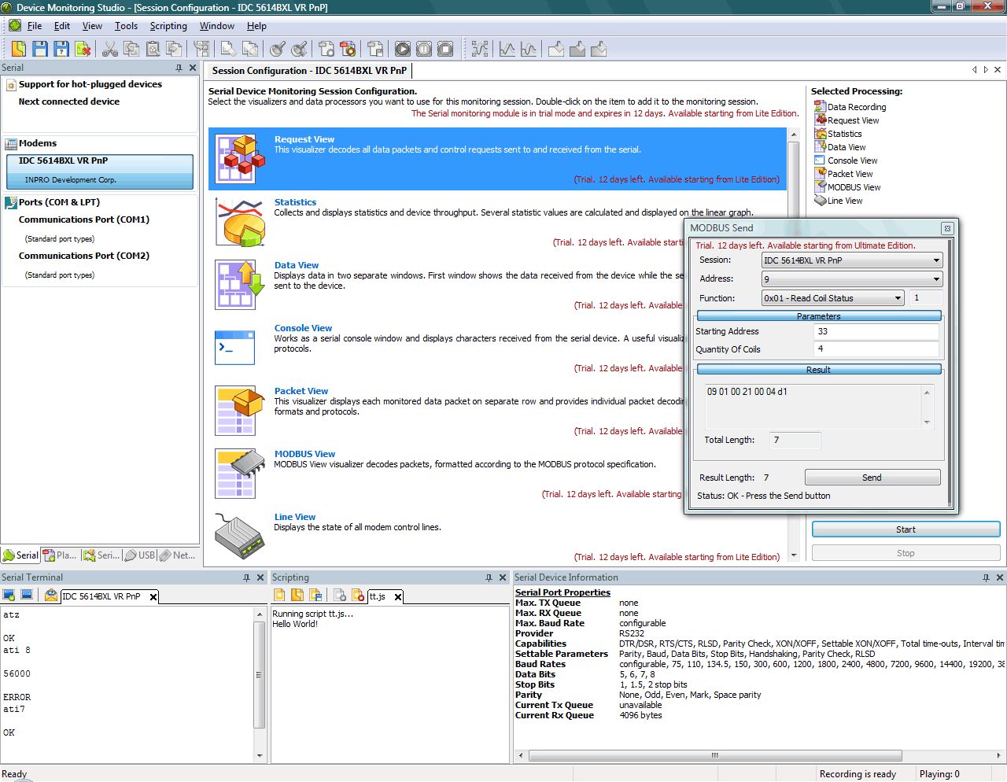The width and height of the screenshot is (1007, 782).
Task: Click the Play start monitoring icon
Action: 403,49
